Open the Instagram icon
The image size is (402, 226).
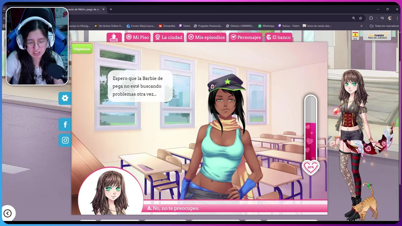pos(65,140)
